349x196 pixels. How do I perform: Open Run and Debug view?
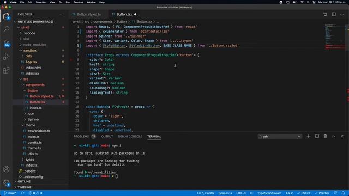(6, 57)
